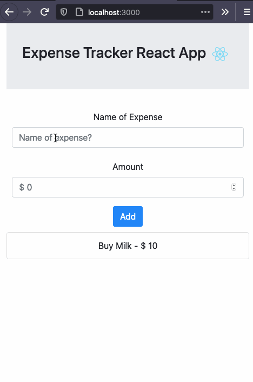The height and width of the screenshot is (382, 253).
Task: Click the Name of Expense label
Action: click(x=128, y=117)
